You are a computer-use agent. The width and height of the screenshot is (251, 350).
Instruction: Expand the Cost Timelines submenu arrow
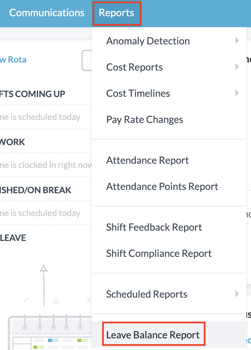237,93
